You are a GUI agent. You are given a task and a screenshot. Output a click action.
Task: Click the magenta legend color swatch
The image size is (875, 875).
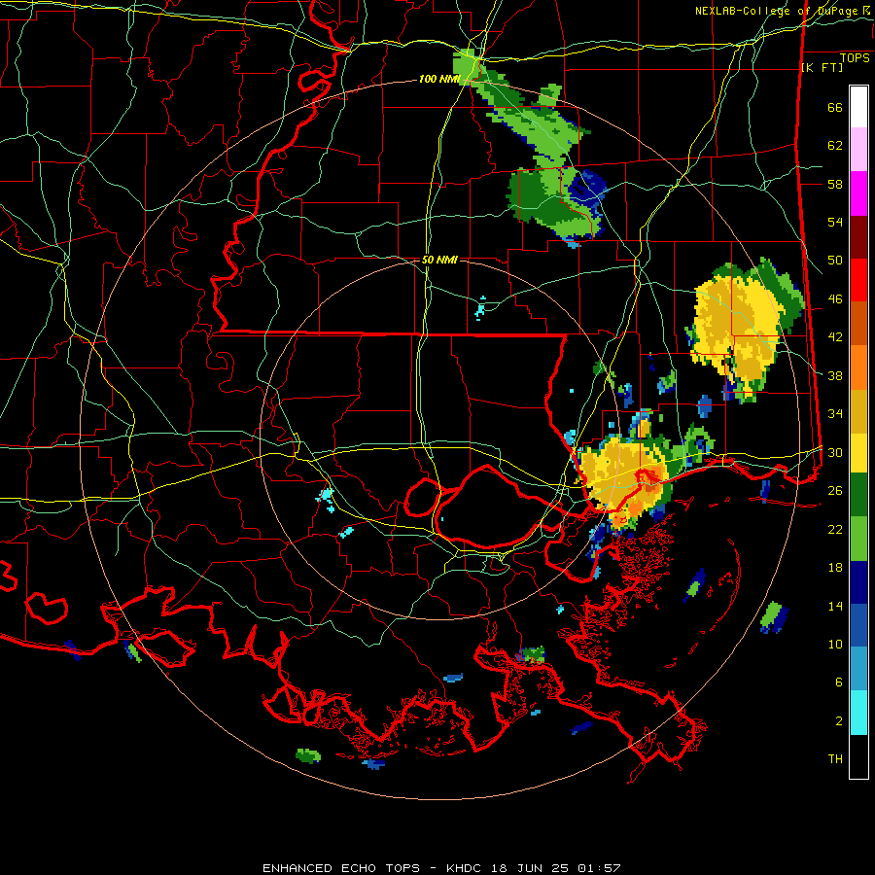(858, 193)
